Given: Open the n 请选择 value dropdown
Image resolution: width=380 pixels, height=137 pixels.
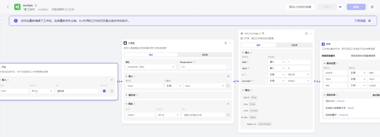Looking at the screenshot, I should 298,75.
